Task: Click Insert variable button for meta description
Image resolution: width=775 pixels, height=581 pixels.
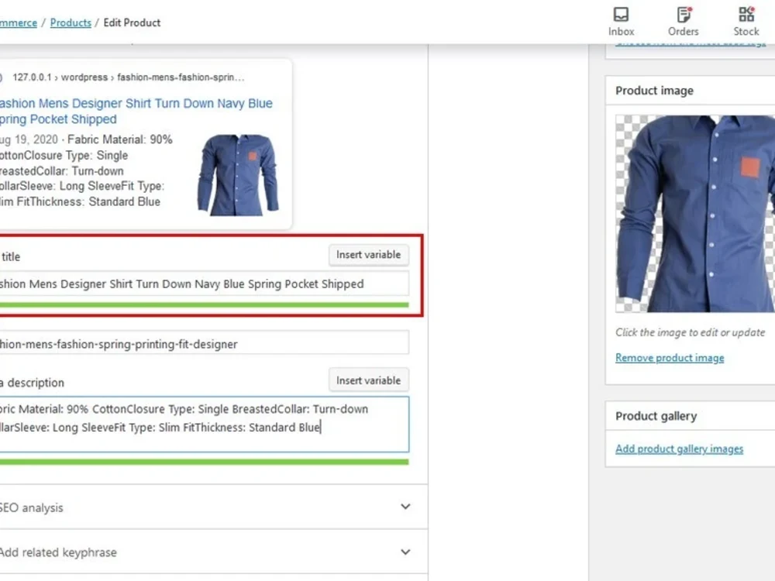Action: coord(369,380)
